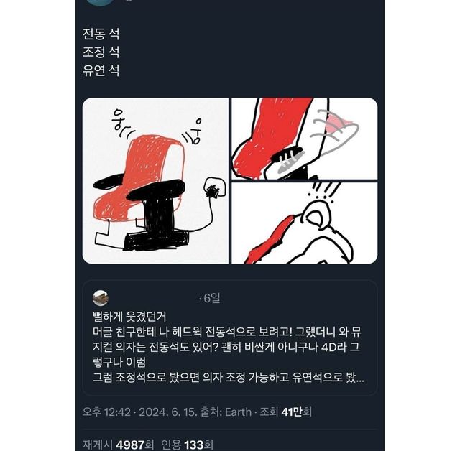Image resolution: width=460 pixels, height=451 pixels.
Task: Open the 출처: Earth source label
Action: point(225,412)
